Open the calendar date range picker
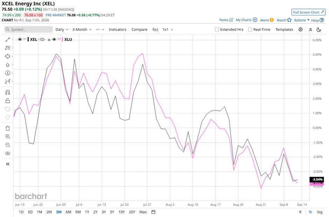Viewport: 329px width, 217px height. tap(153, 212)
